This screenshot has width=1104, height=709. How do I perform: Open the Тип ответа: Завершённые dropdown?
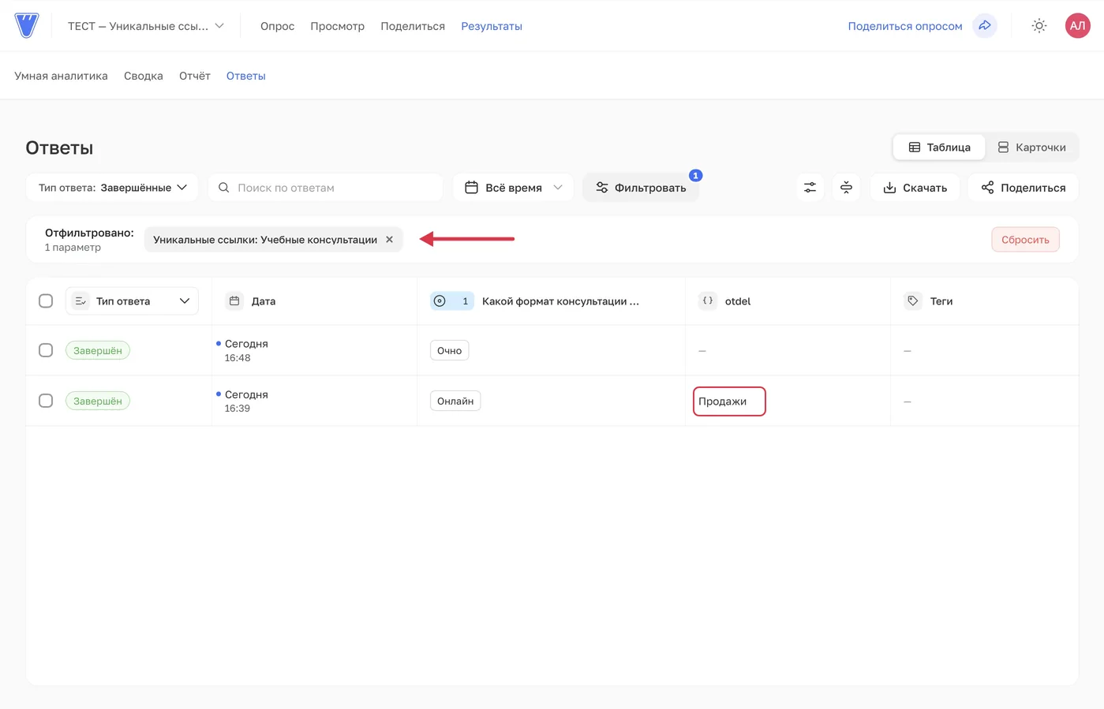pos(112,188)
